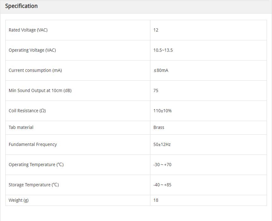Viewport: 272px width, 221px height.
Task: Select the 110±10% coil resistance value
Action: [x=162, y=111]
